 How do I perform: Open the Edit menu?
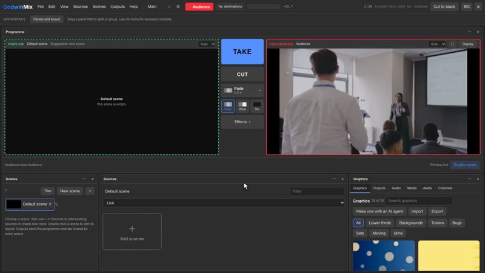pos(52,7)
